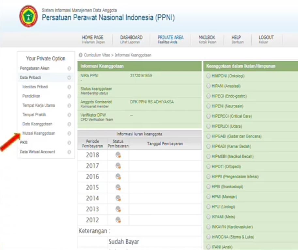Open Data Pribadi in the sidebar
Viewport: 298px width, 250px height.
tap(30, 77)
